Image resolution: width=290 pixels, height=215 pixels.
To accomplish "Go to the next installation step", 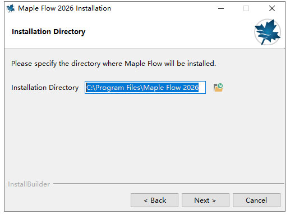I will pos(205,200).
